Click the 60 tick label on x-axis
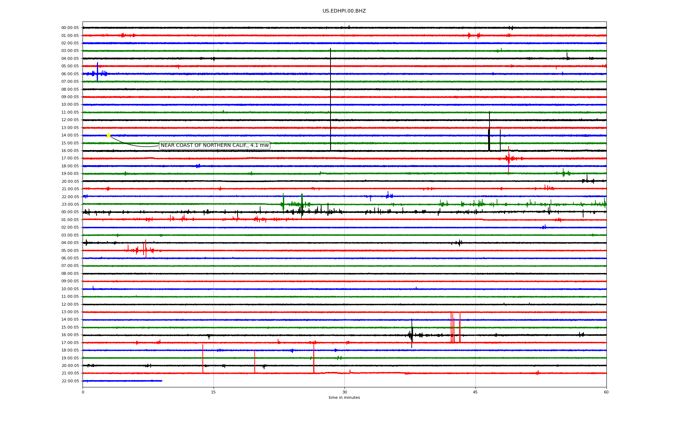This screenshot has height=430, width=689. click(x=606, y=392)
